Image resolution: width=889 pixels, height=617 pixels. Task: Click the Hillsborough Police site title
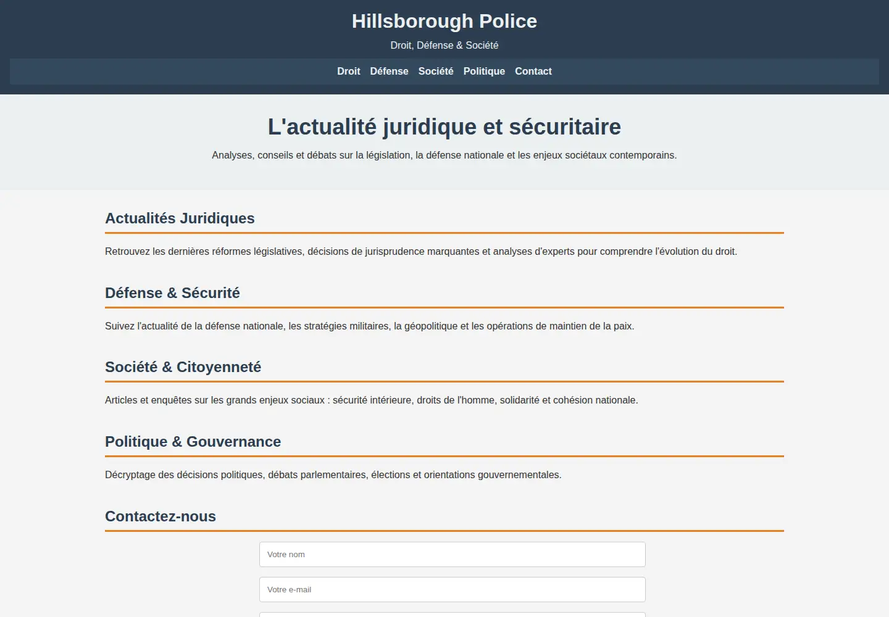(x=444, y=21)
